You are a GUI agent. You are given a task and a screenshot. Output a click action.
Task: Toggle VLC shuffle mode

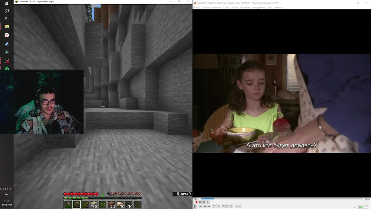pos(231,206)
